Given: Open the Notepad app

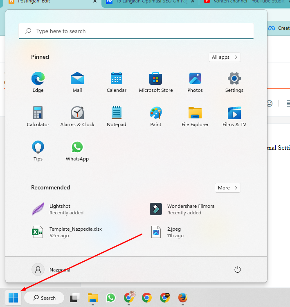Looking at the screenshot, I should pyautogui.click(x=116, y=116).
